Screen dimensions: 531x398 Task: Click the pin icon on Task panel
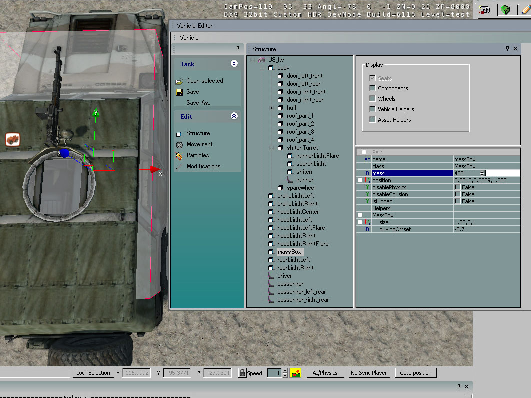point(238,49)
